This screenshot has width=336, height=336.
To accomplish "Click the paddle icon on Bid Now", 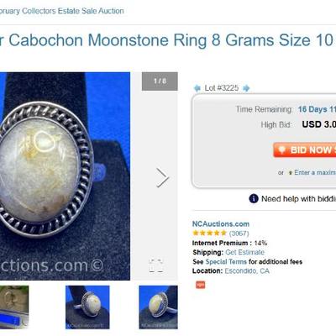I will (282, 150).
